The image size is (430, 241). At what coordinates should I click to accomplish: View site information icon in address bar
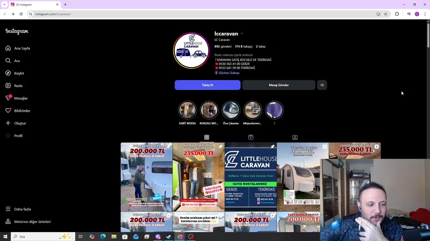(x=31, y=14)
